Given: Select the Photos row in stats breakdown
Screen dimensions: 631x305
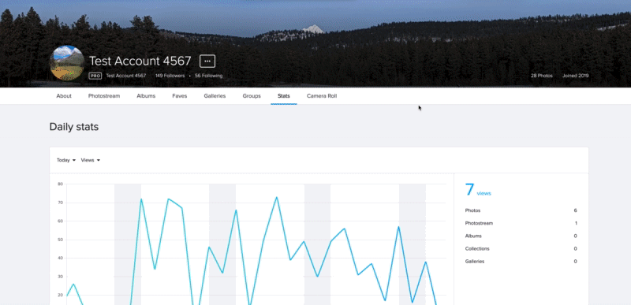Looking at the screenshot, I should point(521,210).
